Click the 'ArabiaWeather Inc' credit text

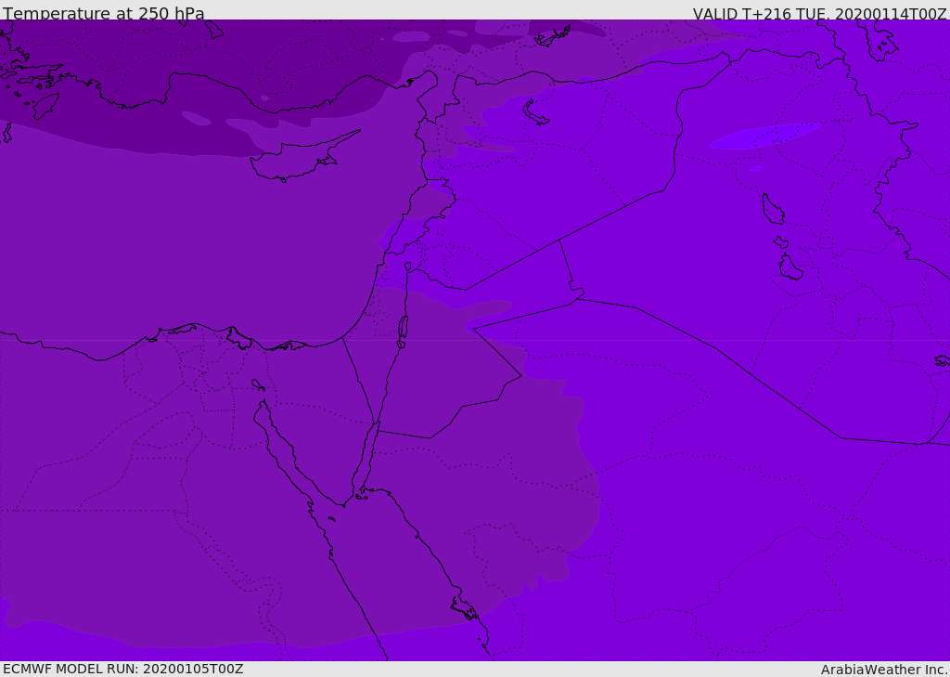[884, 670]
